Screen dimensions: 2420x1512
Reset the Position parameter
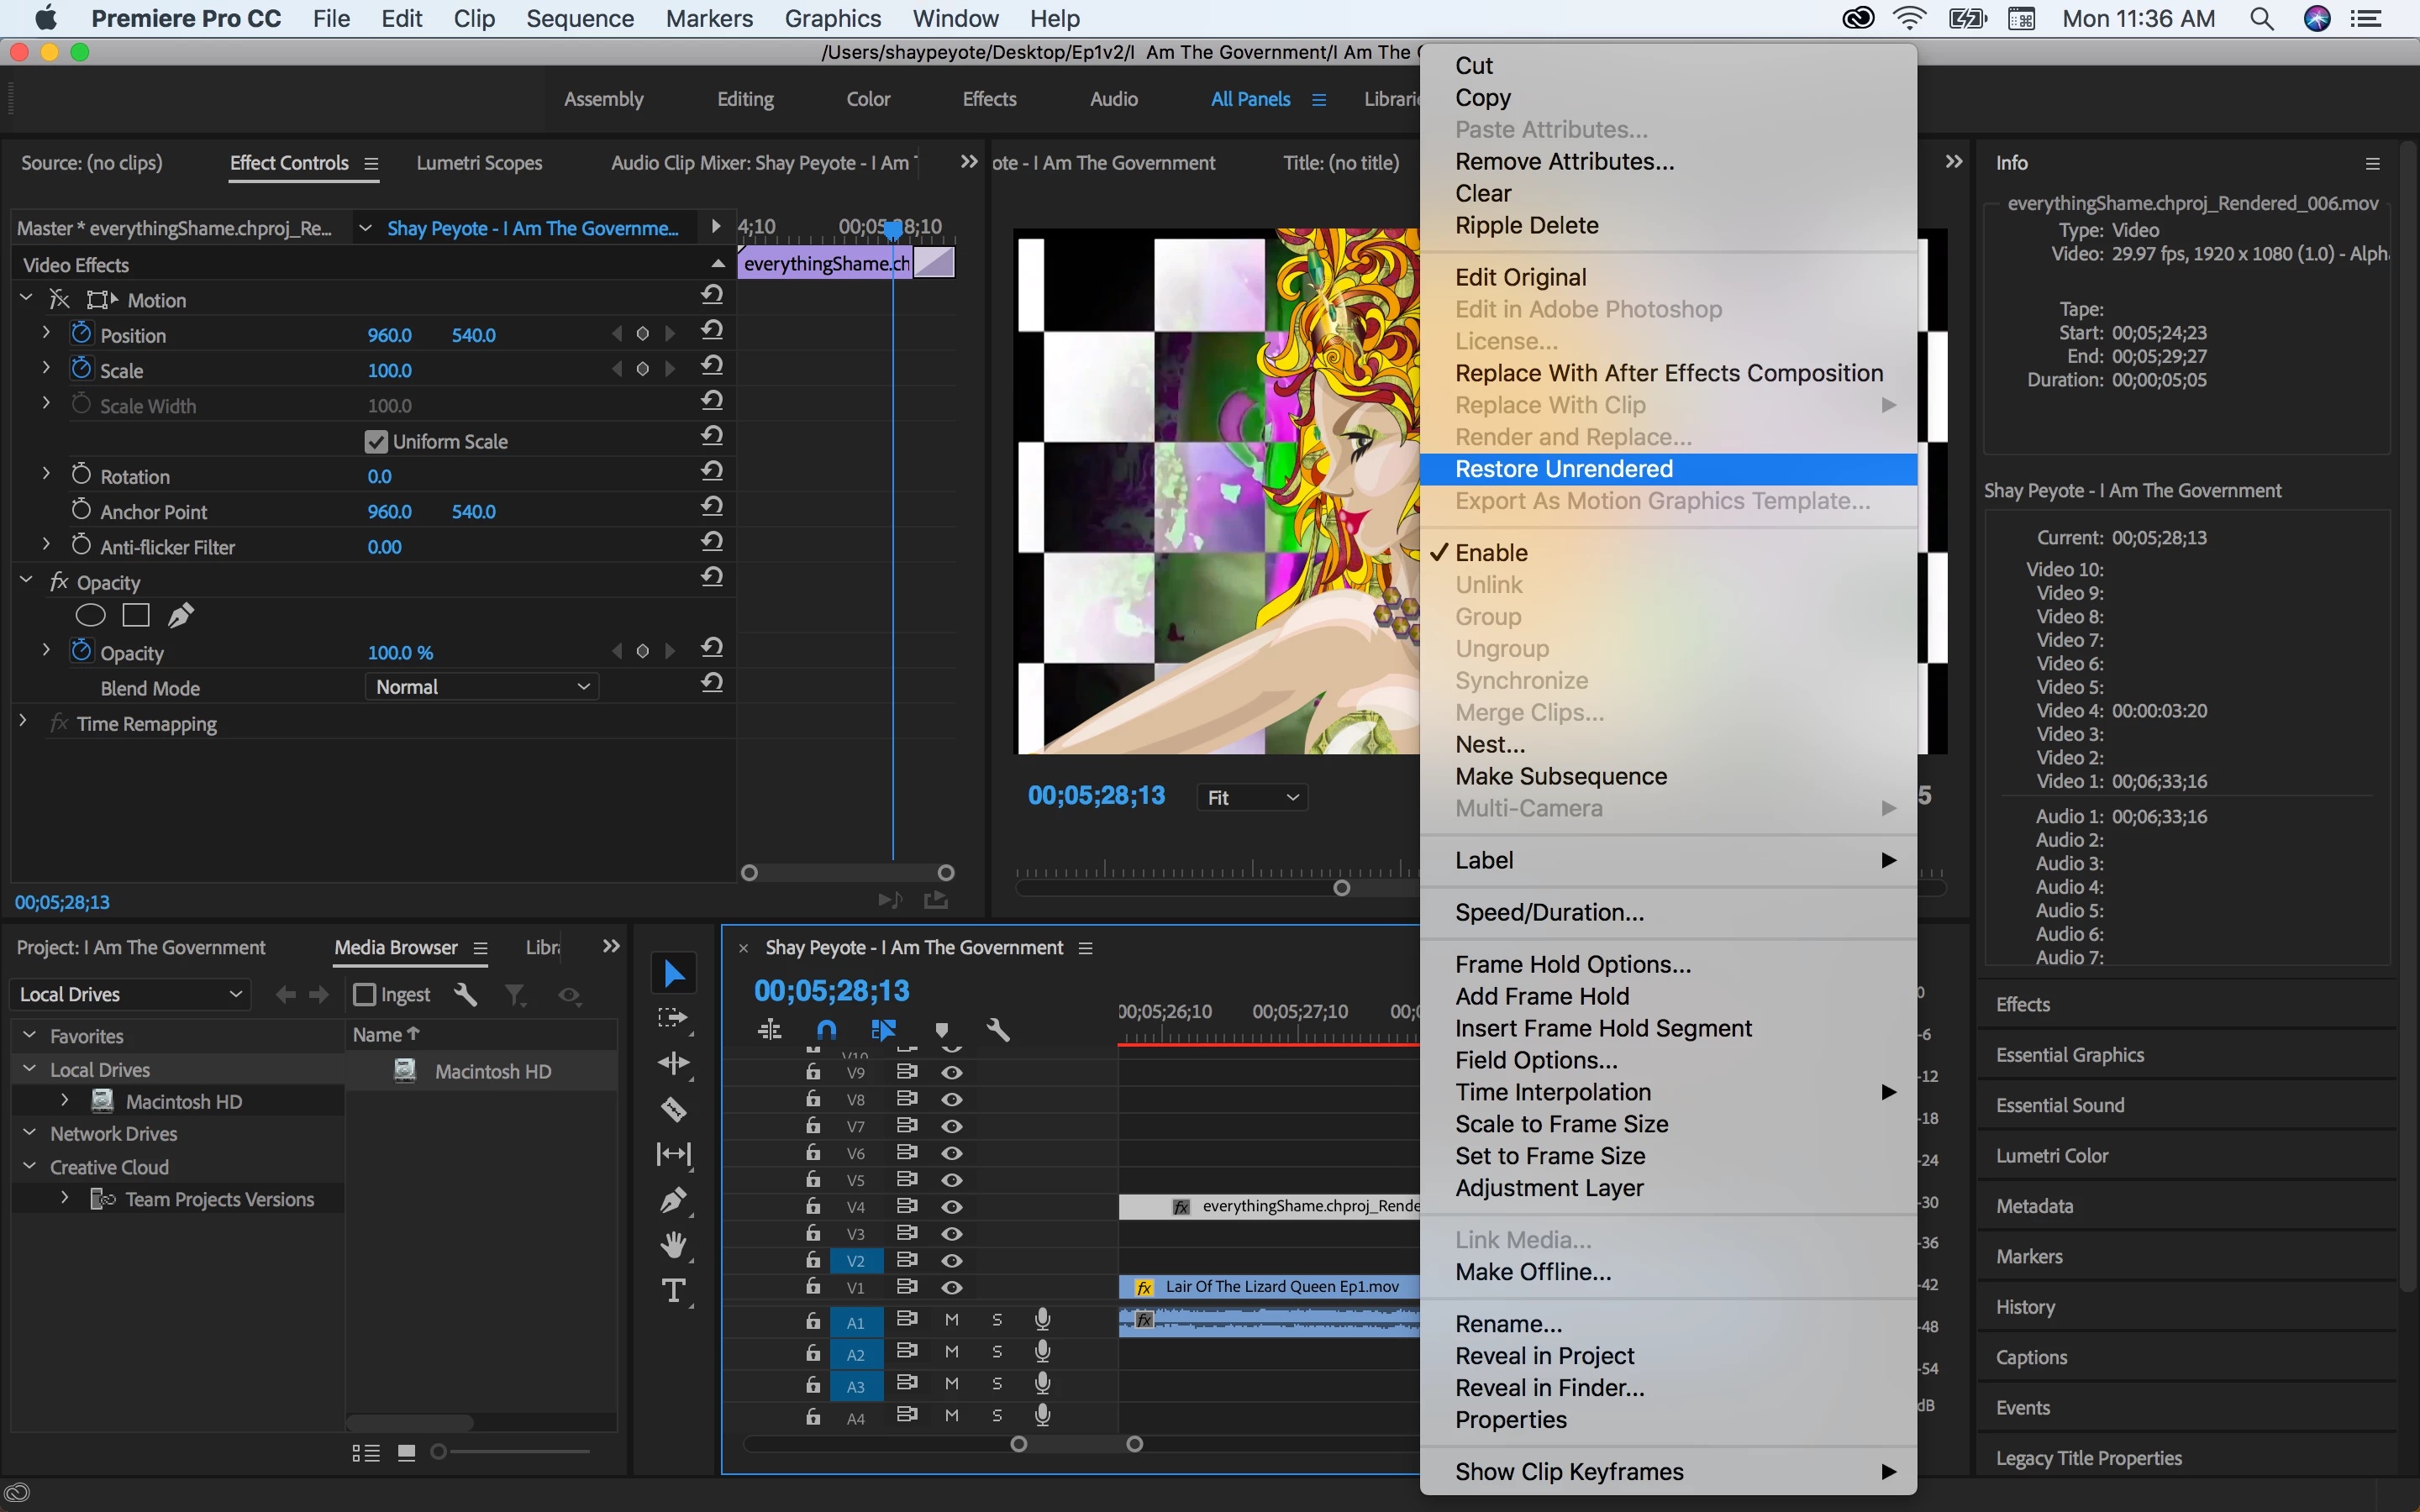click(x=712, y=331)
